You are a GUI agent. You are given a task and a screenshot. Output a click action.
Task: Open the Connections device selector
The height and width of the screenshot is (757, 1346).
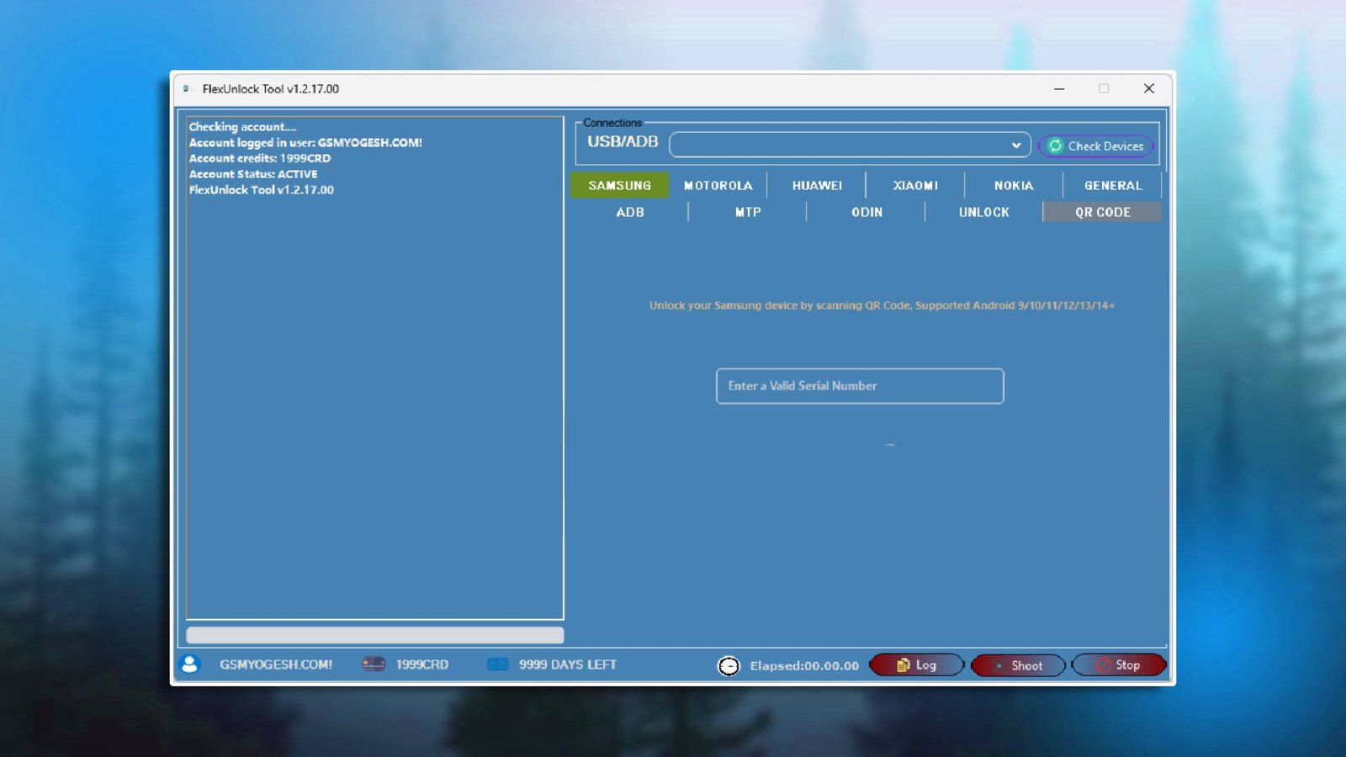(x=850, y=145)
